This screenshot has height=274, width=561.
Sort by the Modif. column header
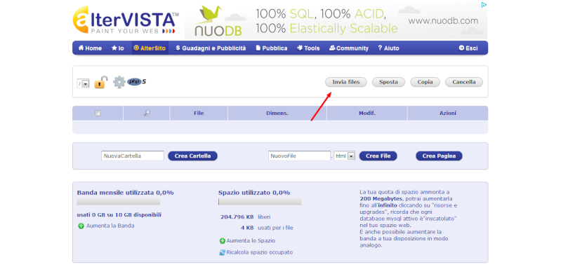pos(367,114)
